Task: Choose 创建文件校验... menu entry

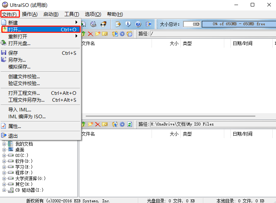Action: tap(41, 76)
